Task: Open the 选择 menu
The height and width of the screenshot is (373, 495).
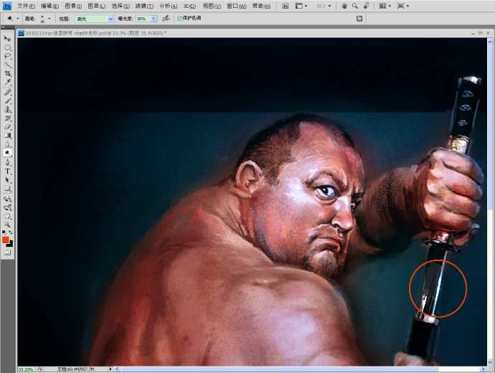Action: click(x=121, y=6)
